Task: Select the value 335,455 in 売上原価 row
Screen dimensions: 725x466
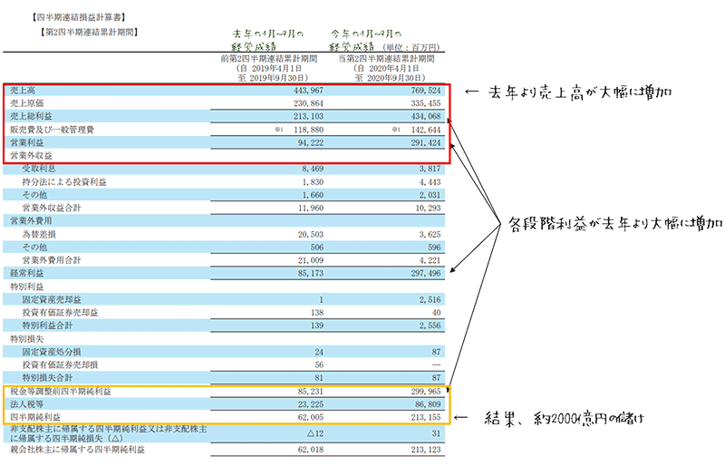Action: click(x=426, y=103)
